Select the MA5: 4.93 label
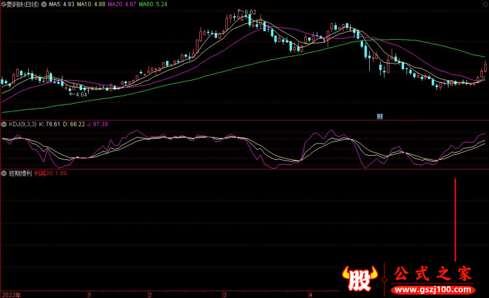 coord(62,4)
